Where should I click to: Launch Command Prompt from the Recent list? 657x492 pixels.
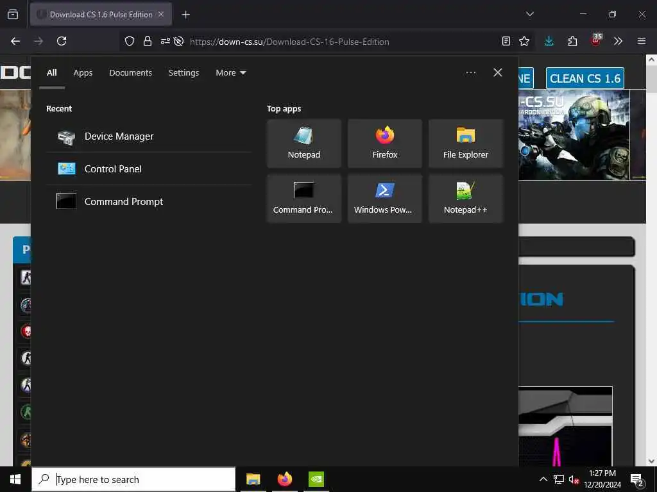tap(149, 202)
